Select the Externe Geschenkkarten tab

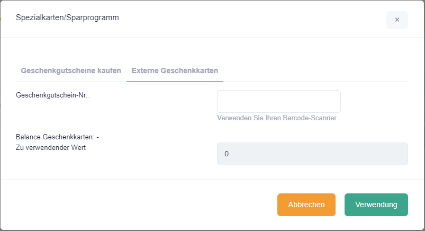pyautogui.click(x=175, y=70)
